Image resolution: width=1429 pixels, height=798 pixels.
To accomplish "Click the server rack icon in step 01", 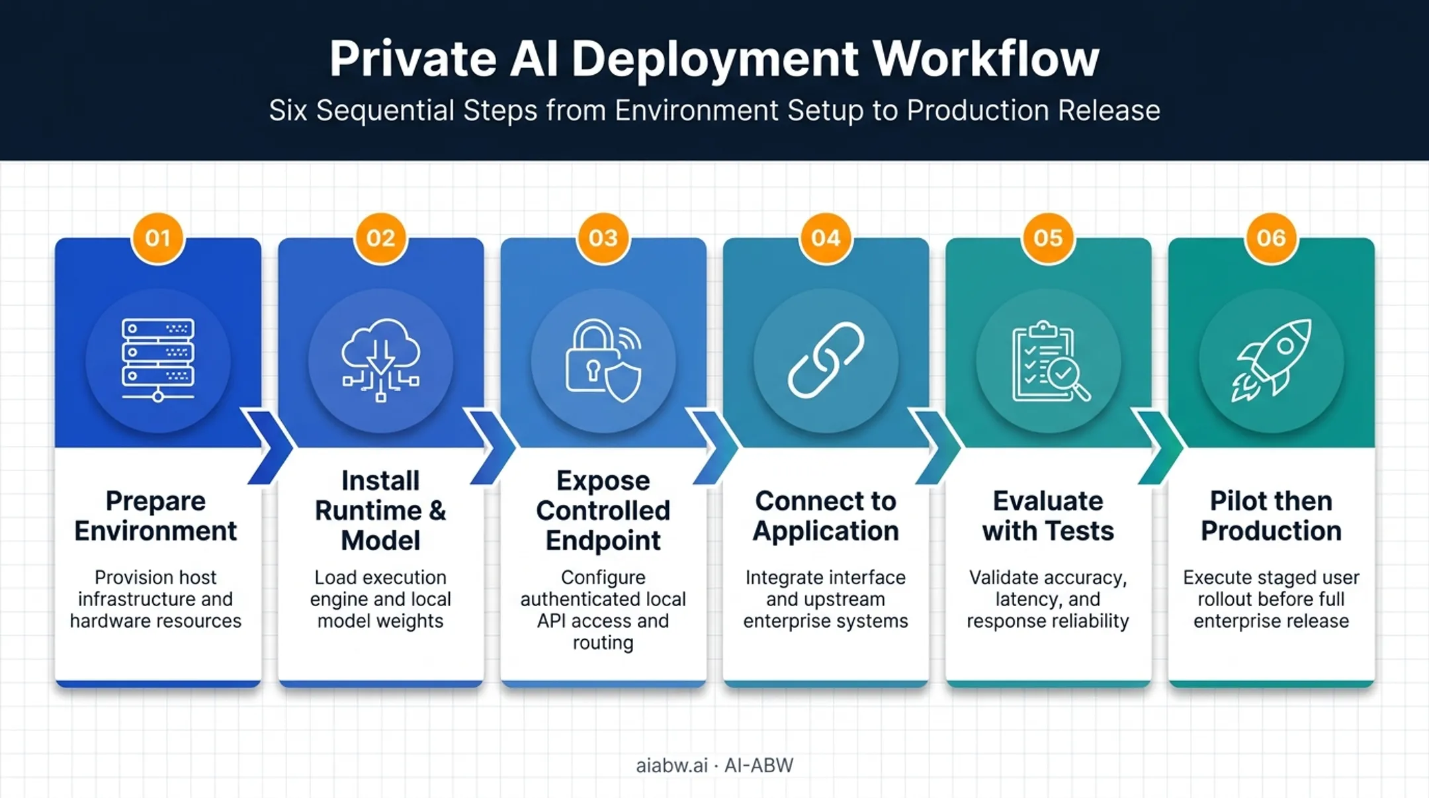I will (x=158, y=360).
